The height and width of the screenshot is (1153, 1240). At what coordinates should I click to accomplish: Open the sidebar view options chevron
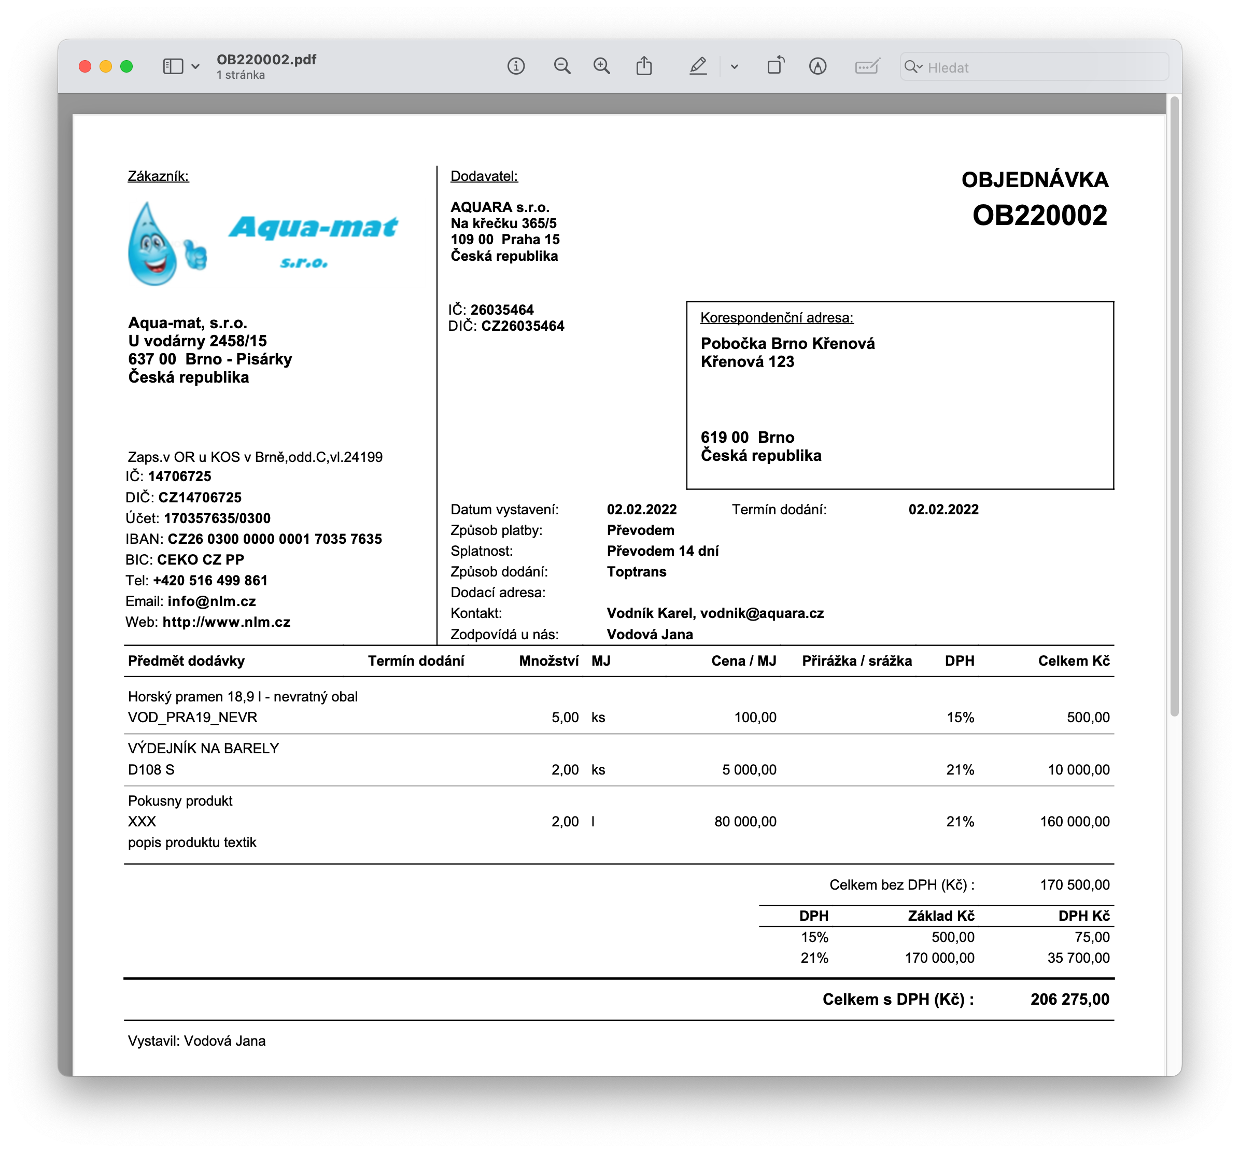tap(195, 66)
